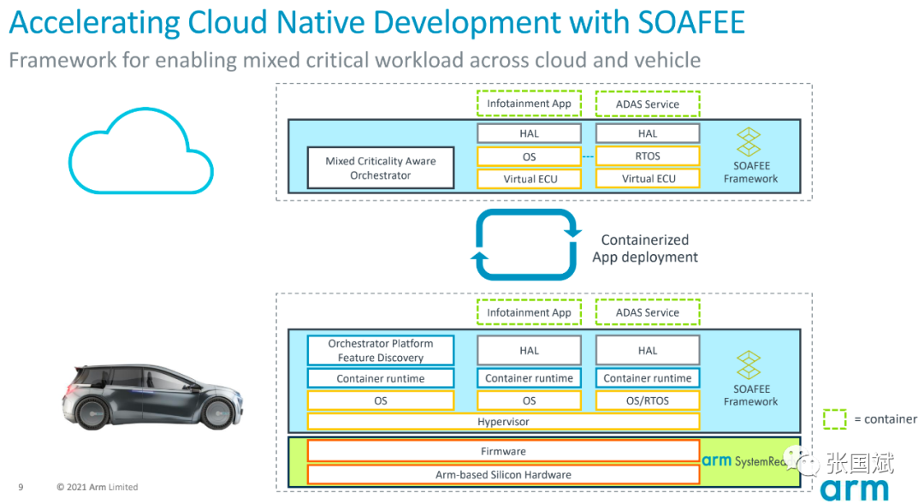Image resolution: width=924 pixels, height=504 pixels.
Task: Click the circular arrows deployment icon
Action: coord(525,245)
